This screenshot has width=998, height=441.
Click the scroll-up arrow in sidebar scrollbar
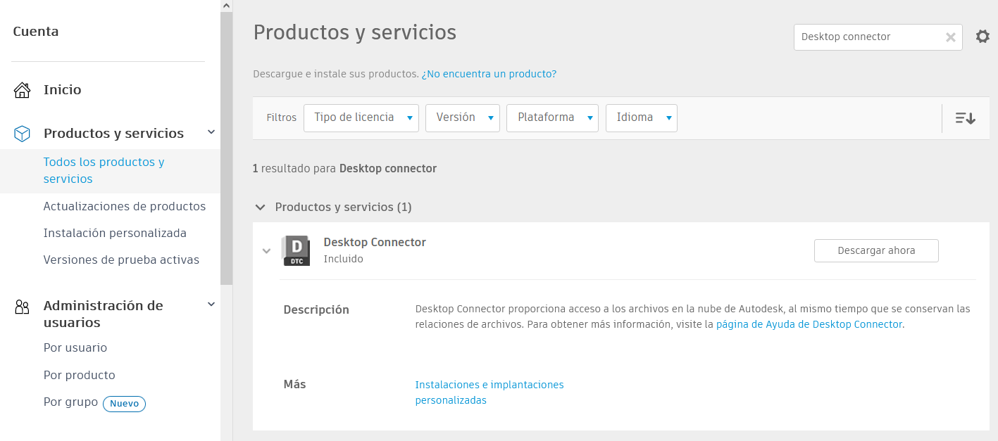click(x=226, y=6)
